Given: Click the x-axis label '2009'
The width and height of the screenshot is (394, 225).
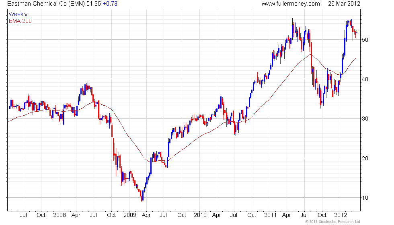Looking at the screenshot, I should click(x=129, y=215).
